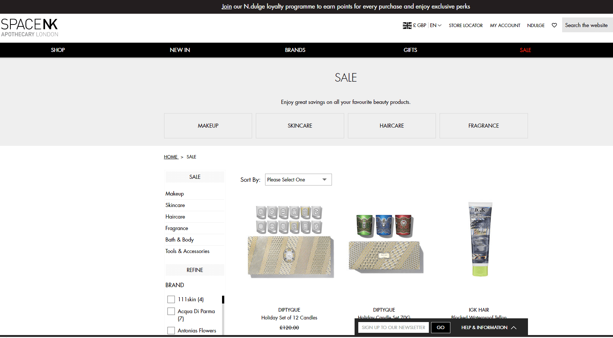Tick the 111skin brand checkbox
Image resolution: width=613 pixels, height=338 pixels.
pyautogui.click(x=171, y=299)
